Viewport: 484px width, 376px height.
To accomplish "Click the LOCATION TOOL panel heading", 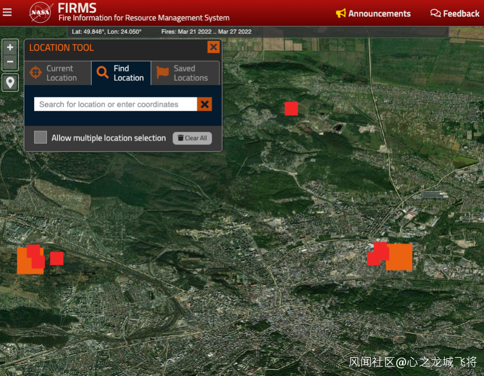I will 61,48.
